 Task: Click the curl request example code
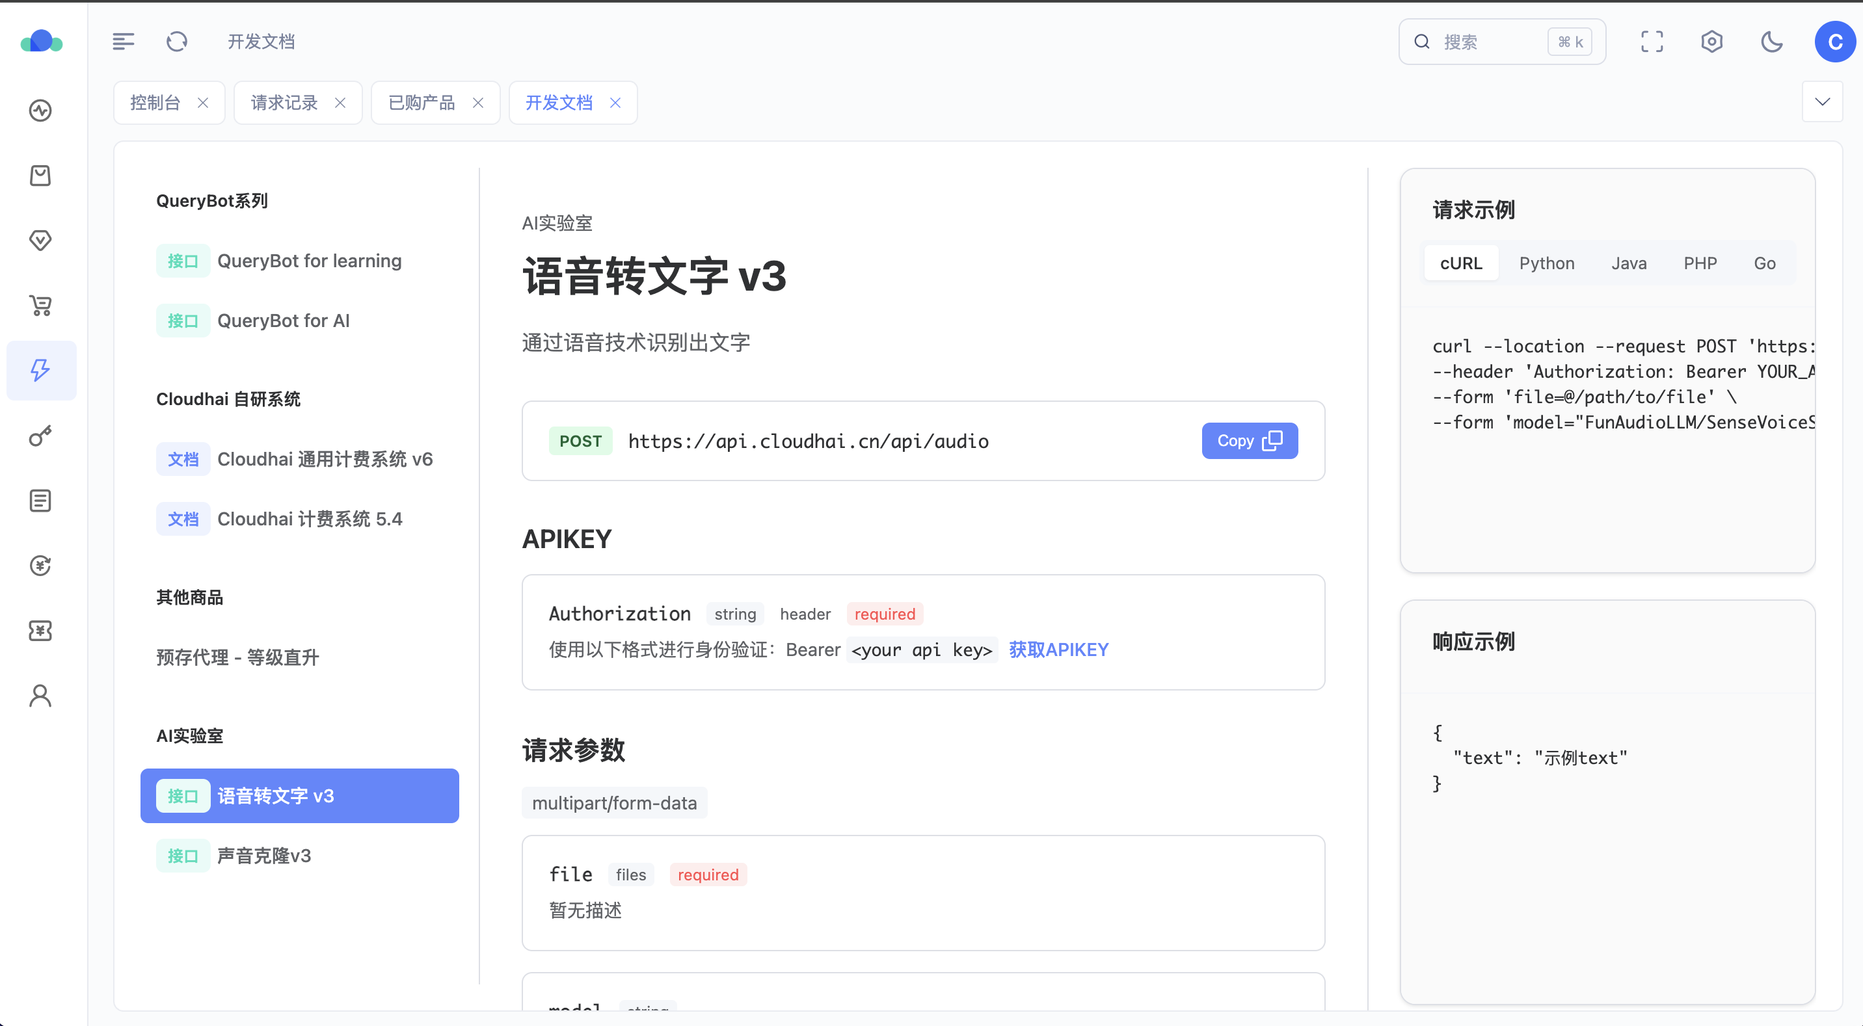pos(1623,384)
